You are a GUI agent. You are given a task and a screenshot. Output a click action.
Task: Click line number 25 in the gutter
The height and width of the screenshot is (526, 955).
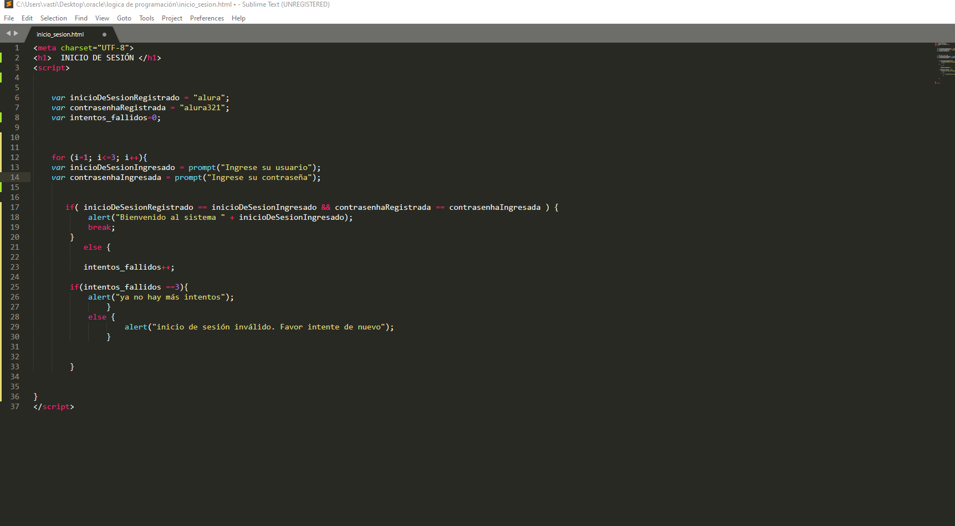15,287
